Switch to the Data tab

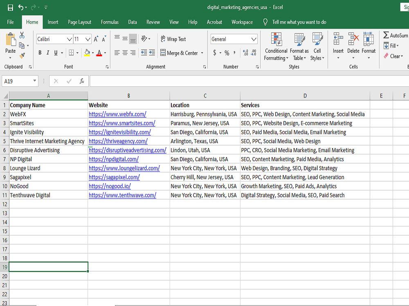tap(133, 22)
